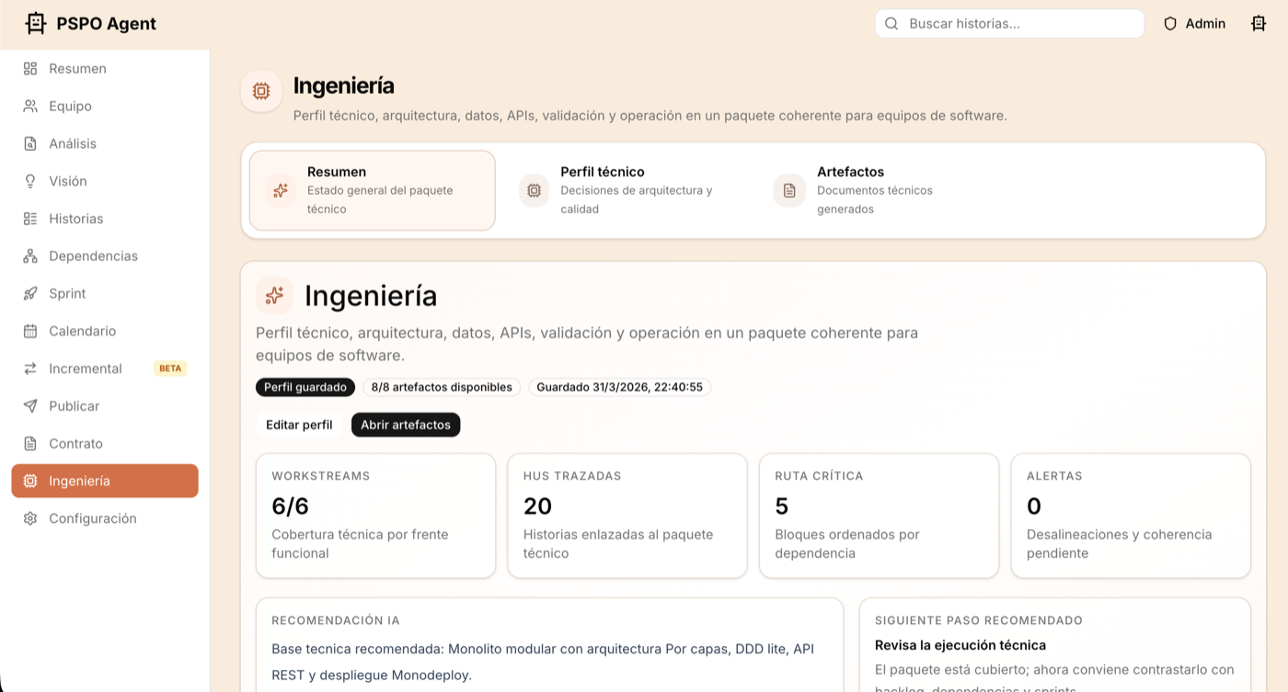Click the Editar perfil button
The image size is (1288, 692).
298,425
